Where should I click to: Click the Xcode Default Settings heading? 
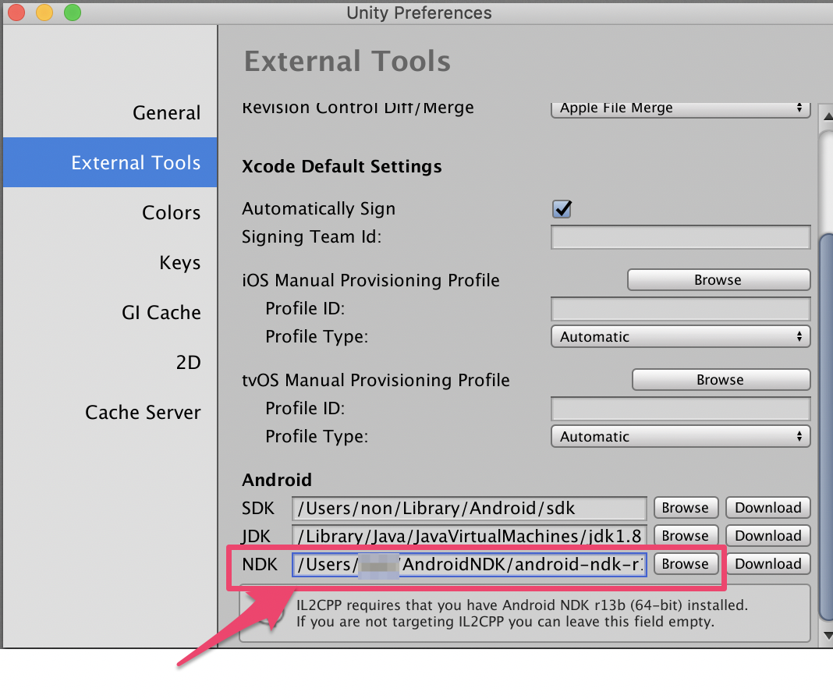342,167
